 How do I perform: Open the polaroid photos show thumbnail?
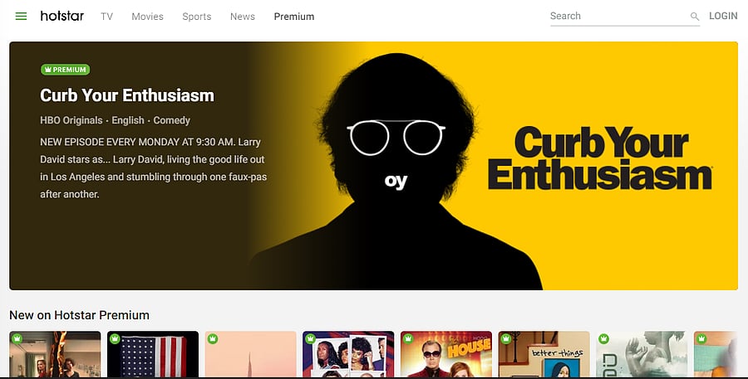(348, 354)
